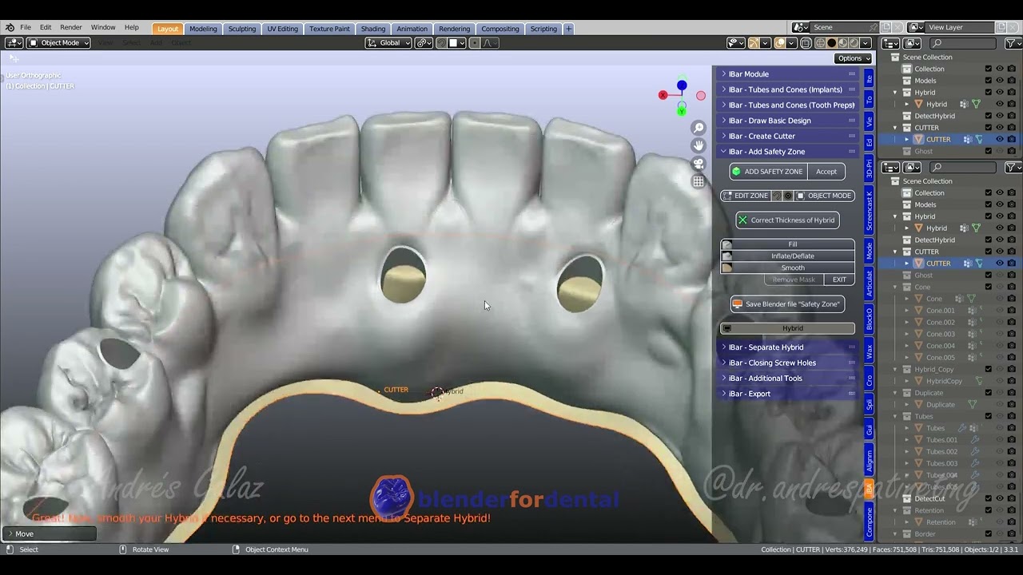
Task: Toggle DetectCut collection checkbox in lower outliner
Action: pos(989,498)
